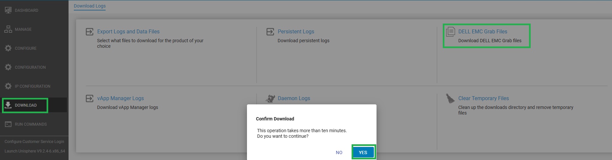Viewport: 612px width, 160px height.
Task: Confirm download with the YES button
Action: (x=363, y=152)
